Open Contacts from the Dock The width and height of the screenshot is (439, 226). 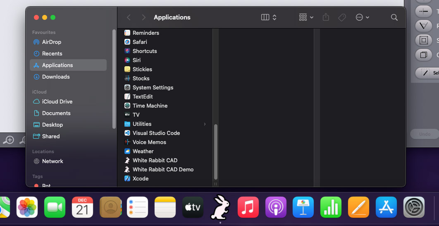110,207
